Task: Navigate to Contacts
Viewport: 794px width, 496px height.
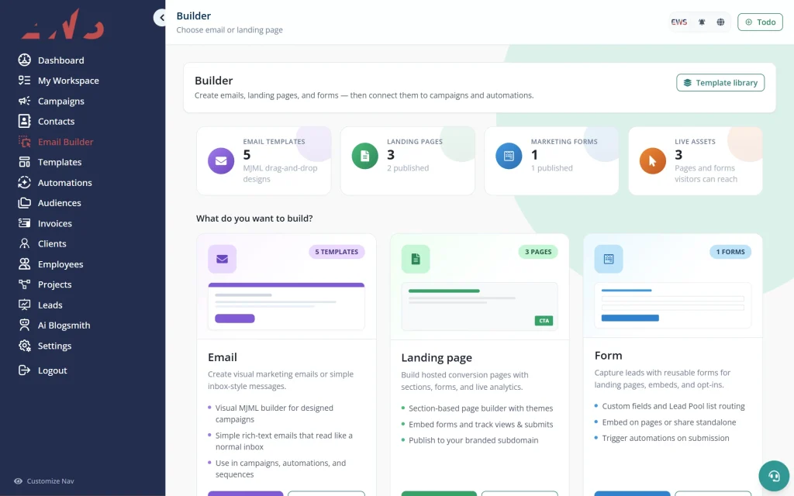Action: pyautogui.click(x=56, y=121)
